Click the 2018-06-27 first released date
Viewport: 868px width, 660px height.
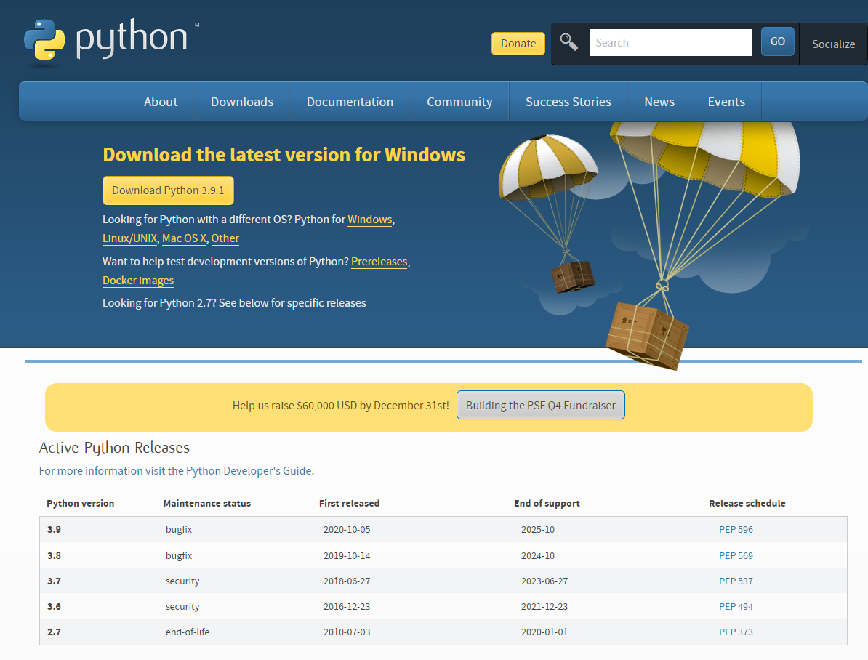347,581
